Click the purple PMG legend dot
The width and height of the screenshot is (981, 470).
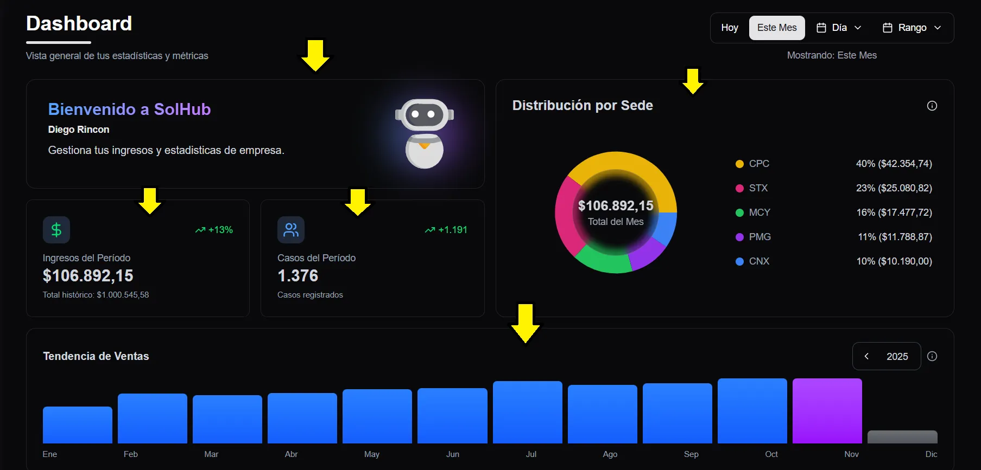(739, 237)
